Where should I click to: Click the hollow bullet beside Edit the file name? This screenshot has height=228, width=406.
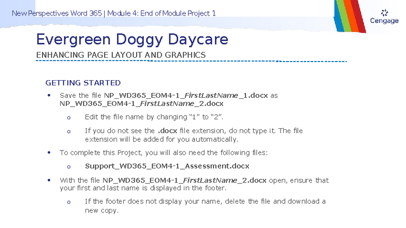(x=68, y=118)
